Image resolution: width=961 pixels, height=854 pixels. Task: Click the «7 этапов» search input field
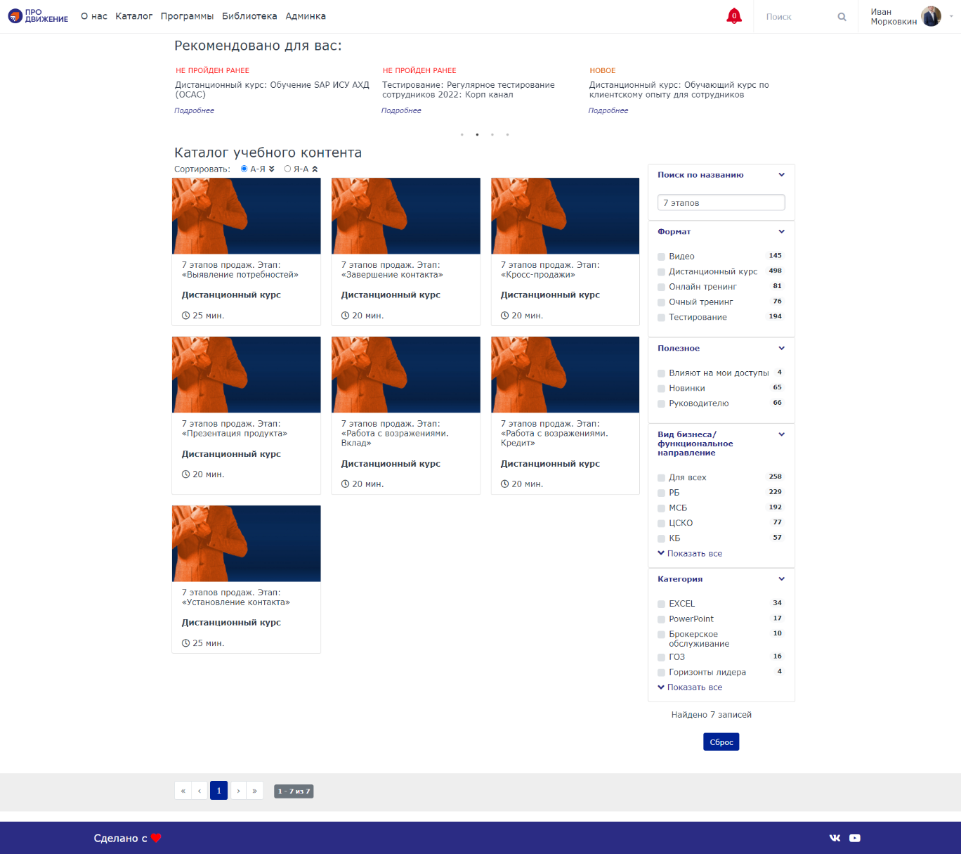pos(721,202)
